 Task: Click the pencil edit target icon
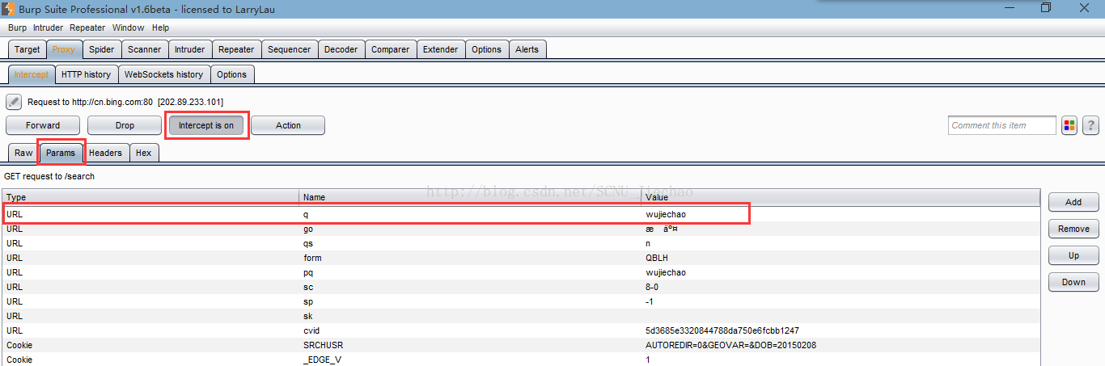[x=14, y=102]
